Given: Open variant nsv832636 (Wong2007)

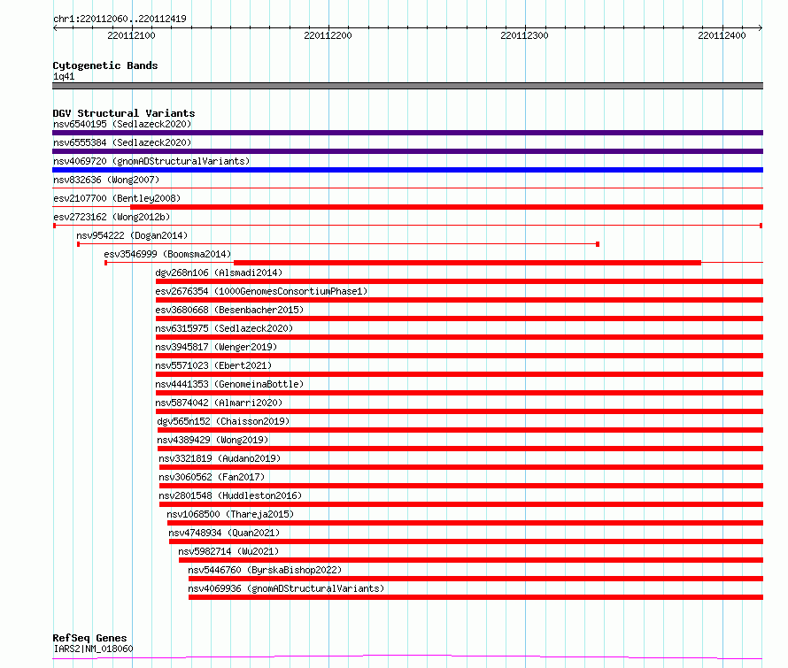Looking at the screenshot, I should [106, 180].
